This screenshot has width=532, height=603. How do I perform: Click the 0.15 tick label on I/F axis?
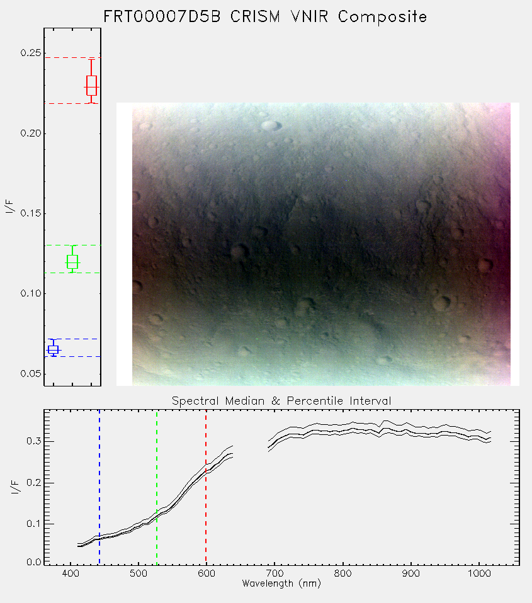point(31,213)
